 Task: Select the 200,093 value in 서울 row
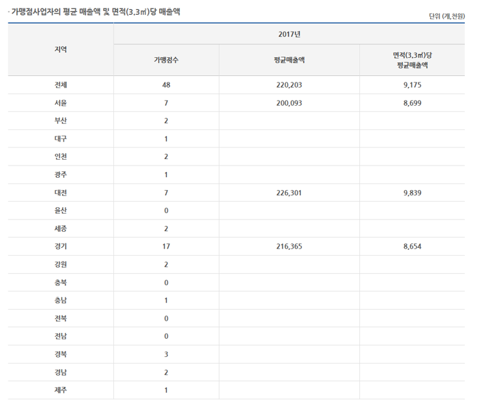288,103
